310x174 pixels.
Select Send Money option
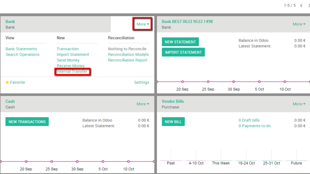68,60
